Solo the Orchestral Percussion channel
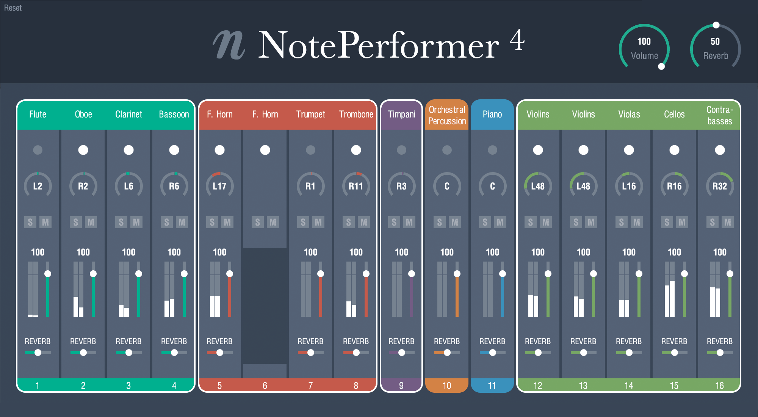 point(440,222)
